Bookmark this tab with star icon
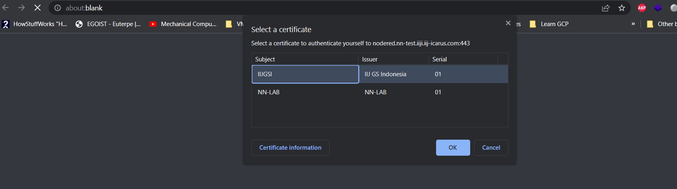 [622, 8]
